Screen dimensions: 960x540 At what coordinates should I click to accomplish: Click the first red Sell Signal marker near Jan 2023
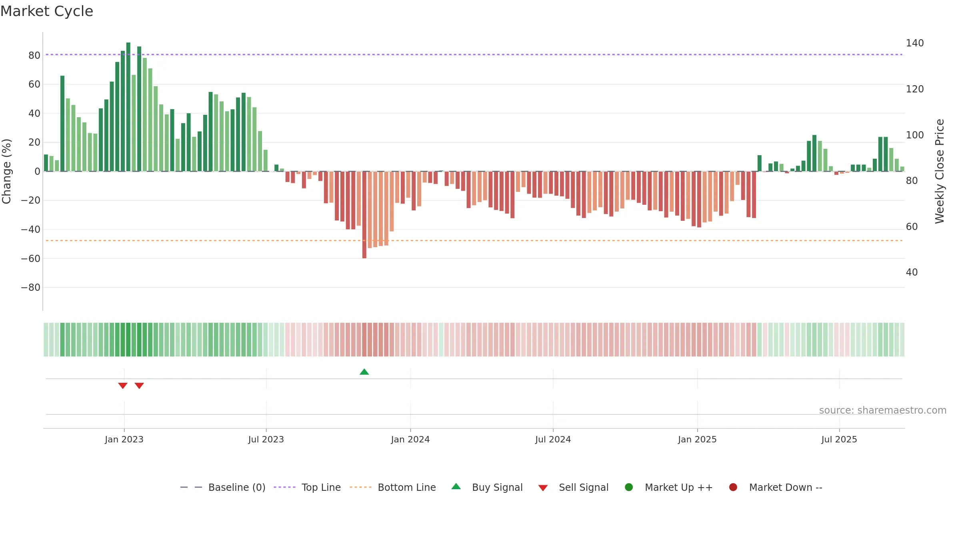[123, 386]
